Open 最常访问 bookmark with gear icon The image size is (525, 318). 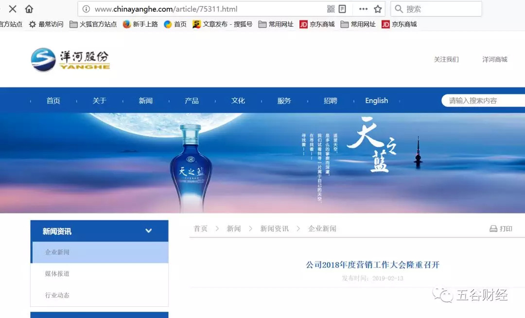(46, 24)
